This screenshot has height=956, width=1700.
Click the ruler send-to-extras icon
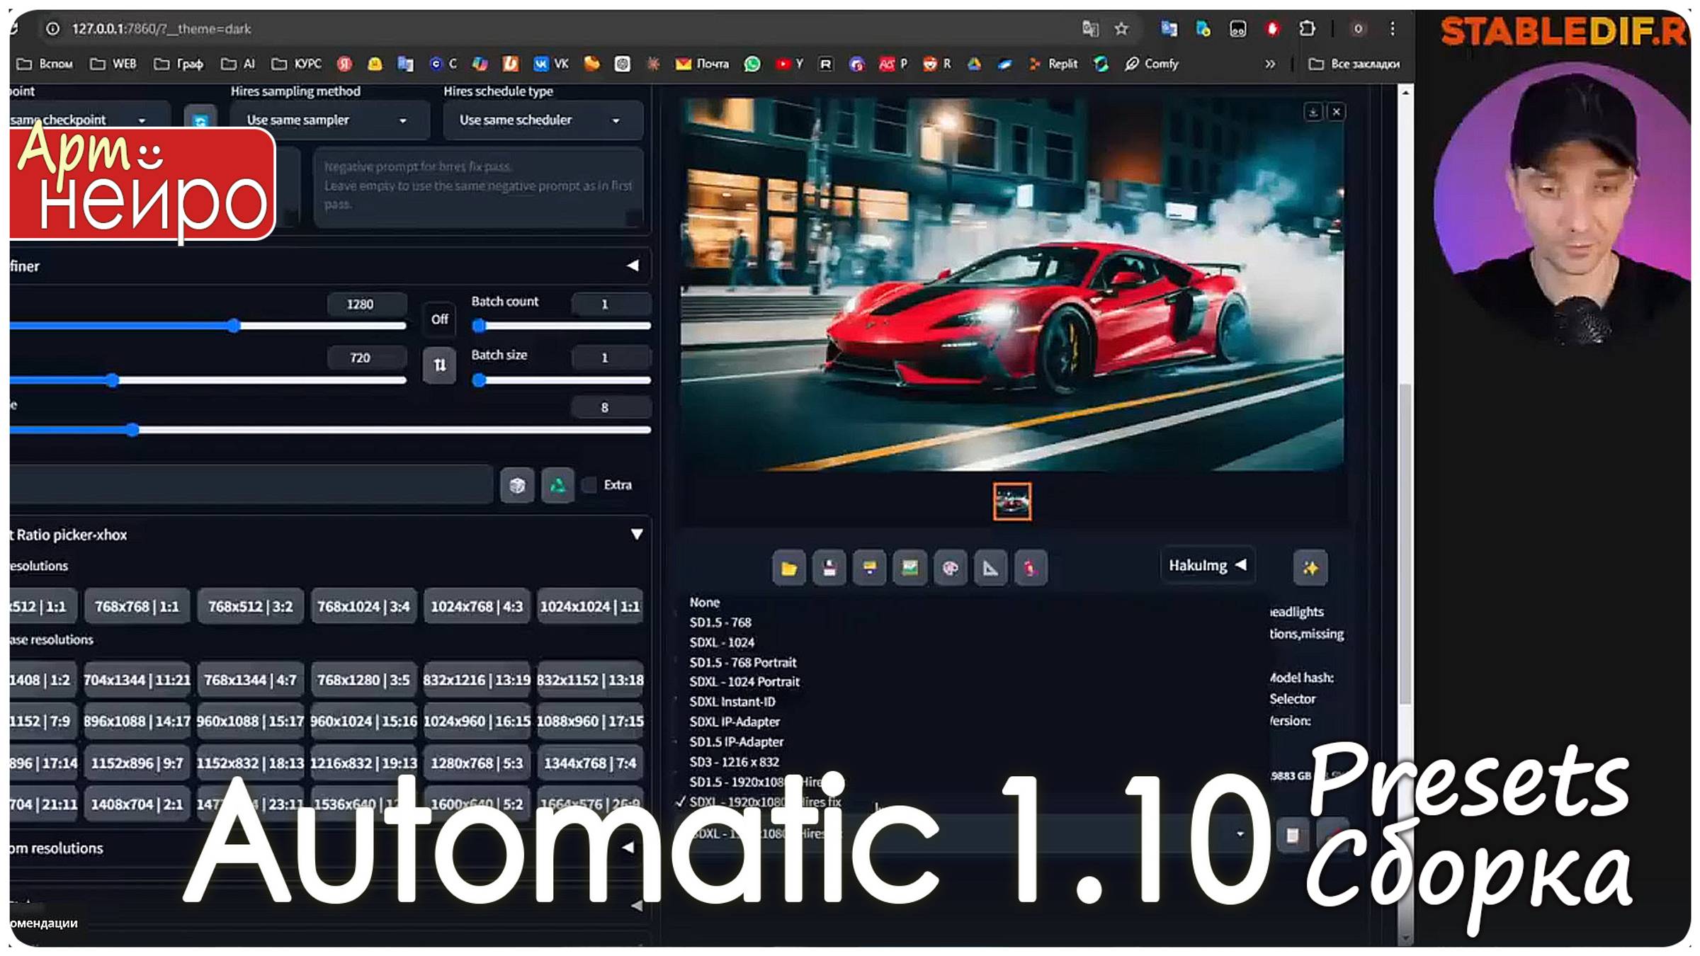coord(991,567)
